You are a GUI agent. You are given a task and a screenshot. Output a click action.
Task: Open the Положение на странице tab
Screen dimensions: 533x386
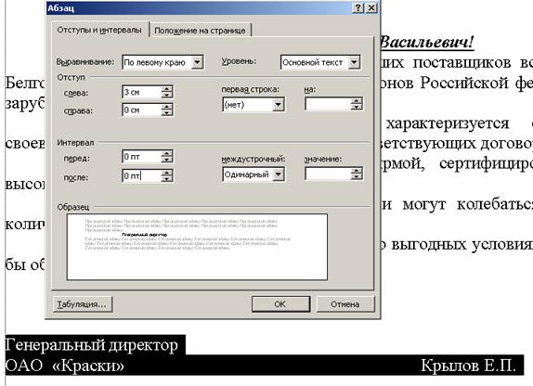click(200, 31)
